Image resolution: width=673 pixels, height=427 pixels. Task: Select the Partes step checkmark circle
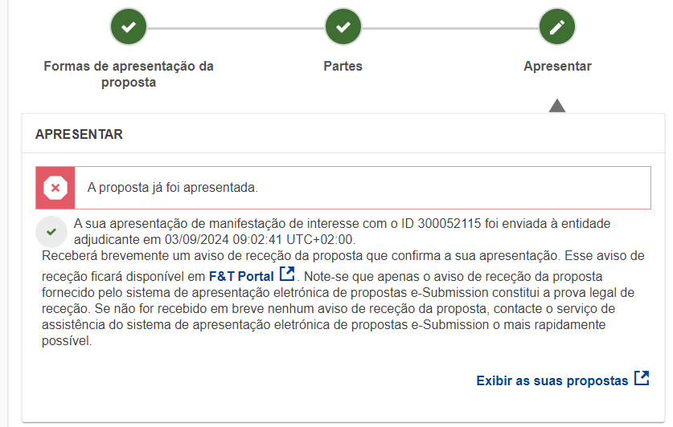[x=343, y=27]
